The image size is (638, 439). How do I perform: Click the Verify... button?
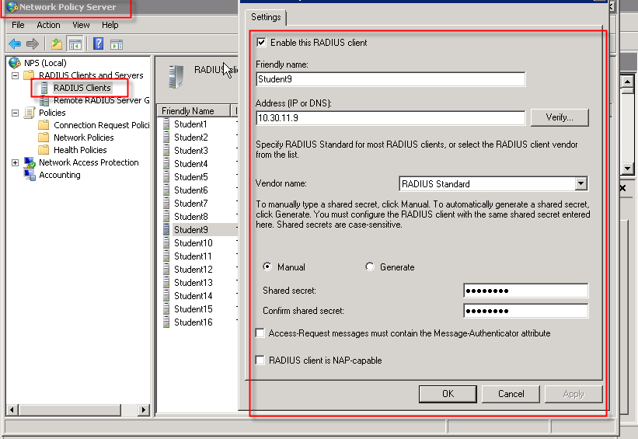click(x=560, y=117)
